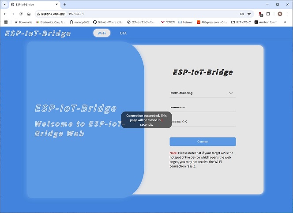The height and width of the screenshot is (213, 293).
Task: Click the ESP-IoT-Bridge header logo
Action: coord(38,34)
